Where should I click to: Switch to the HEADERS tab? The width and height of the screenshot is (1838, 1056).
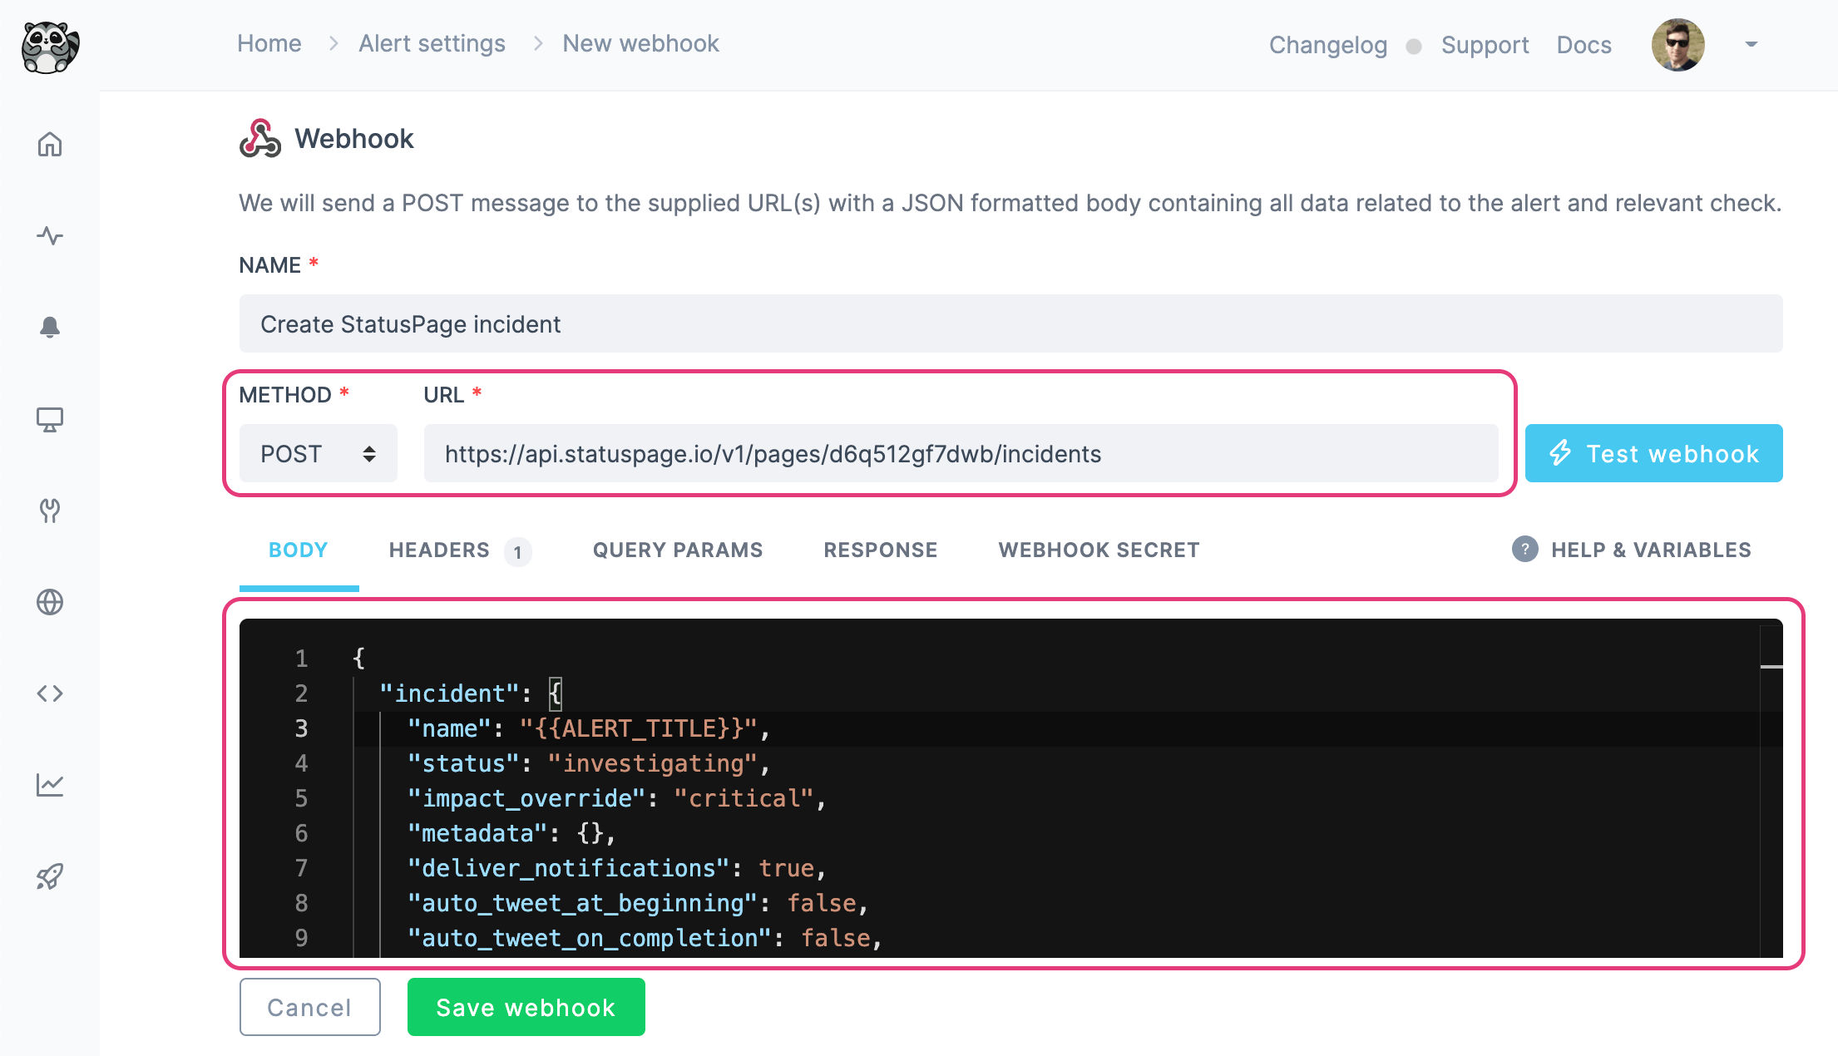click(439, 550)
